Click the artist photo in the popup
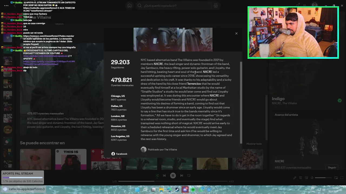346x194 pixels. (173, 39)
